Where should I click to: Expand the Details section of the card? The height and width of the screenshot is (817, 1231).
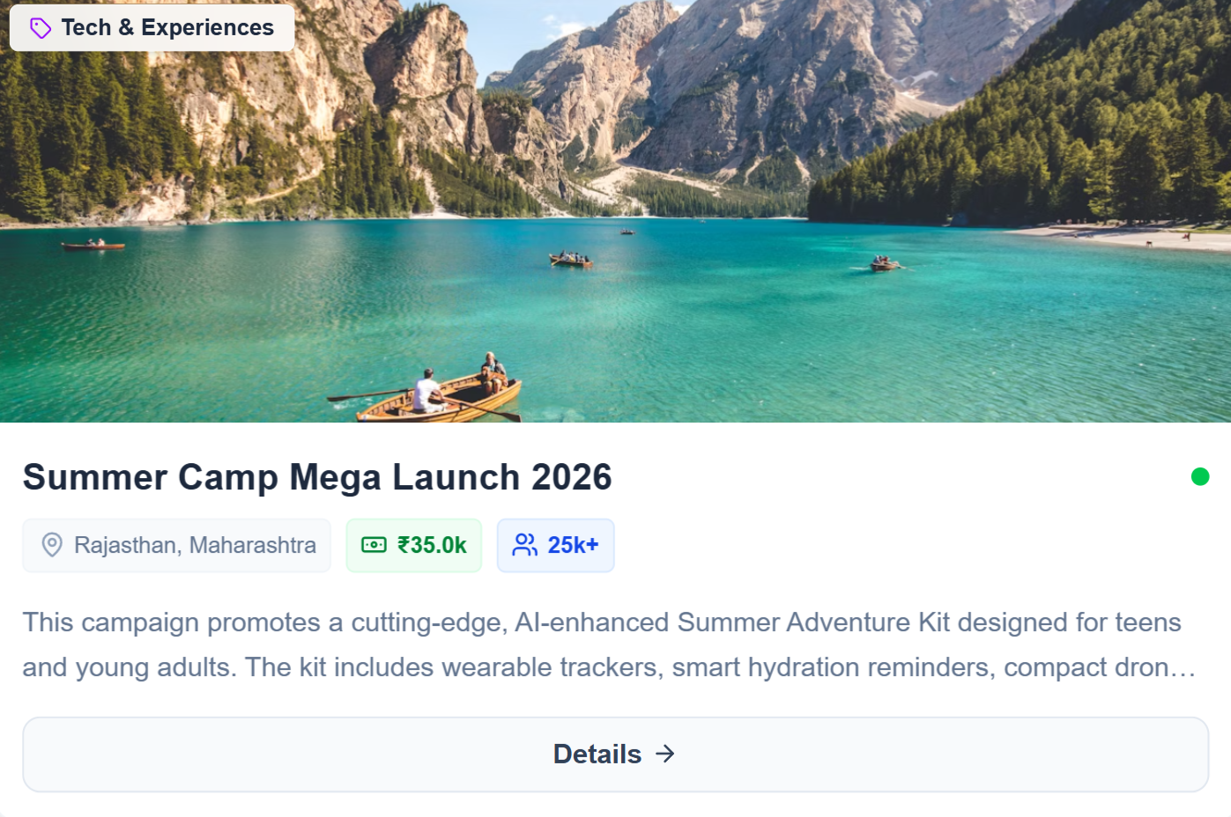pyautogui.click(x=615, y=754)
